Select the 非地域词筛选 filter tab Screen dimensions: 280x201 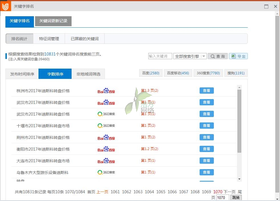pos(88,74)
